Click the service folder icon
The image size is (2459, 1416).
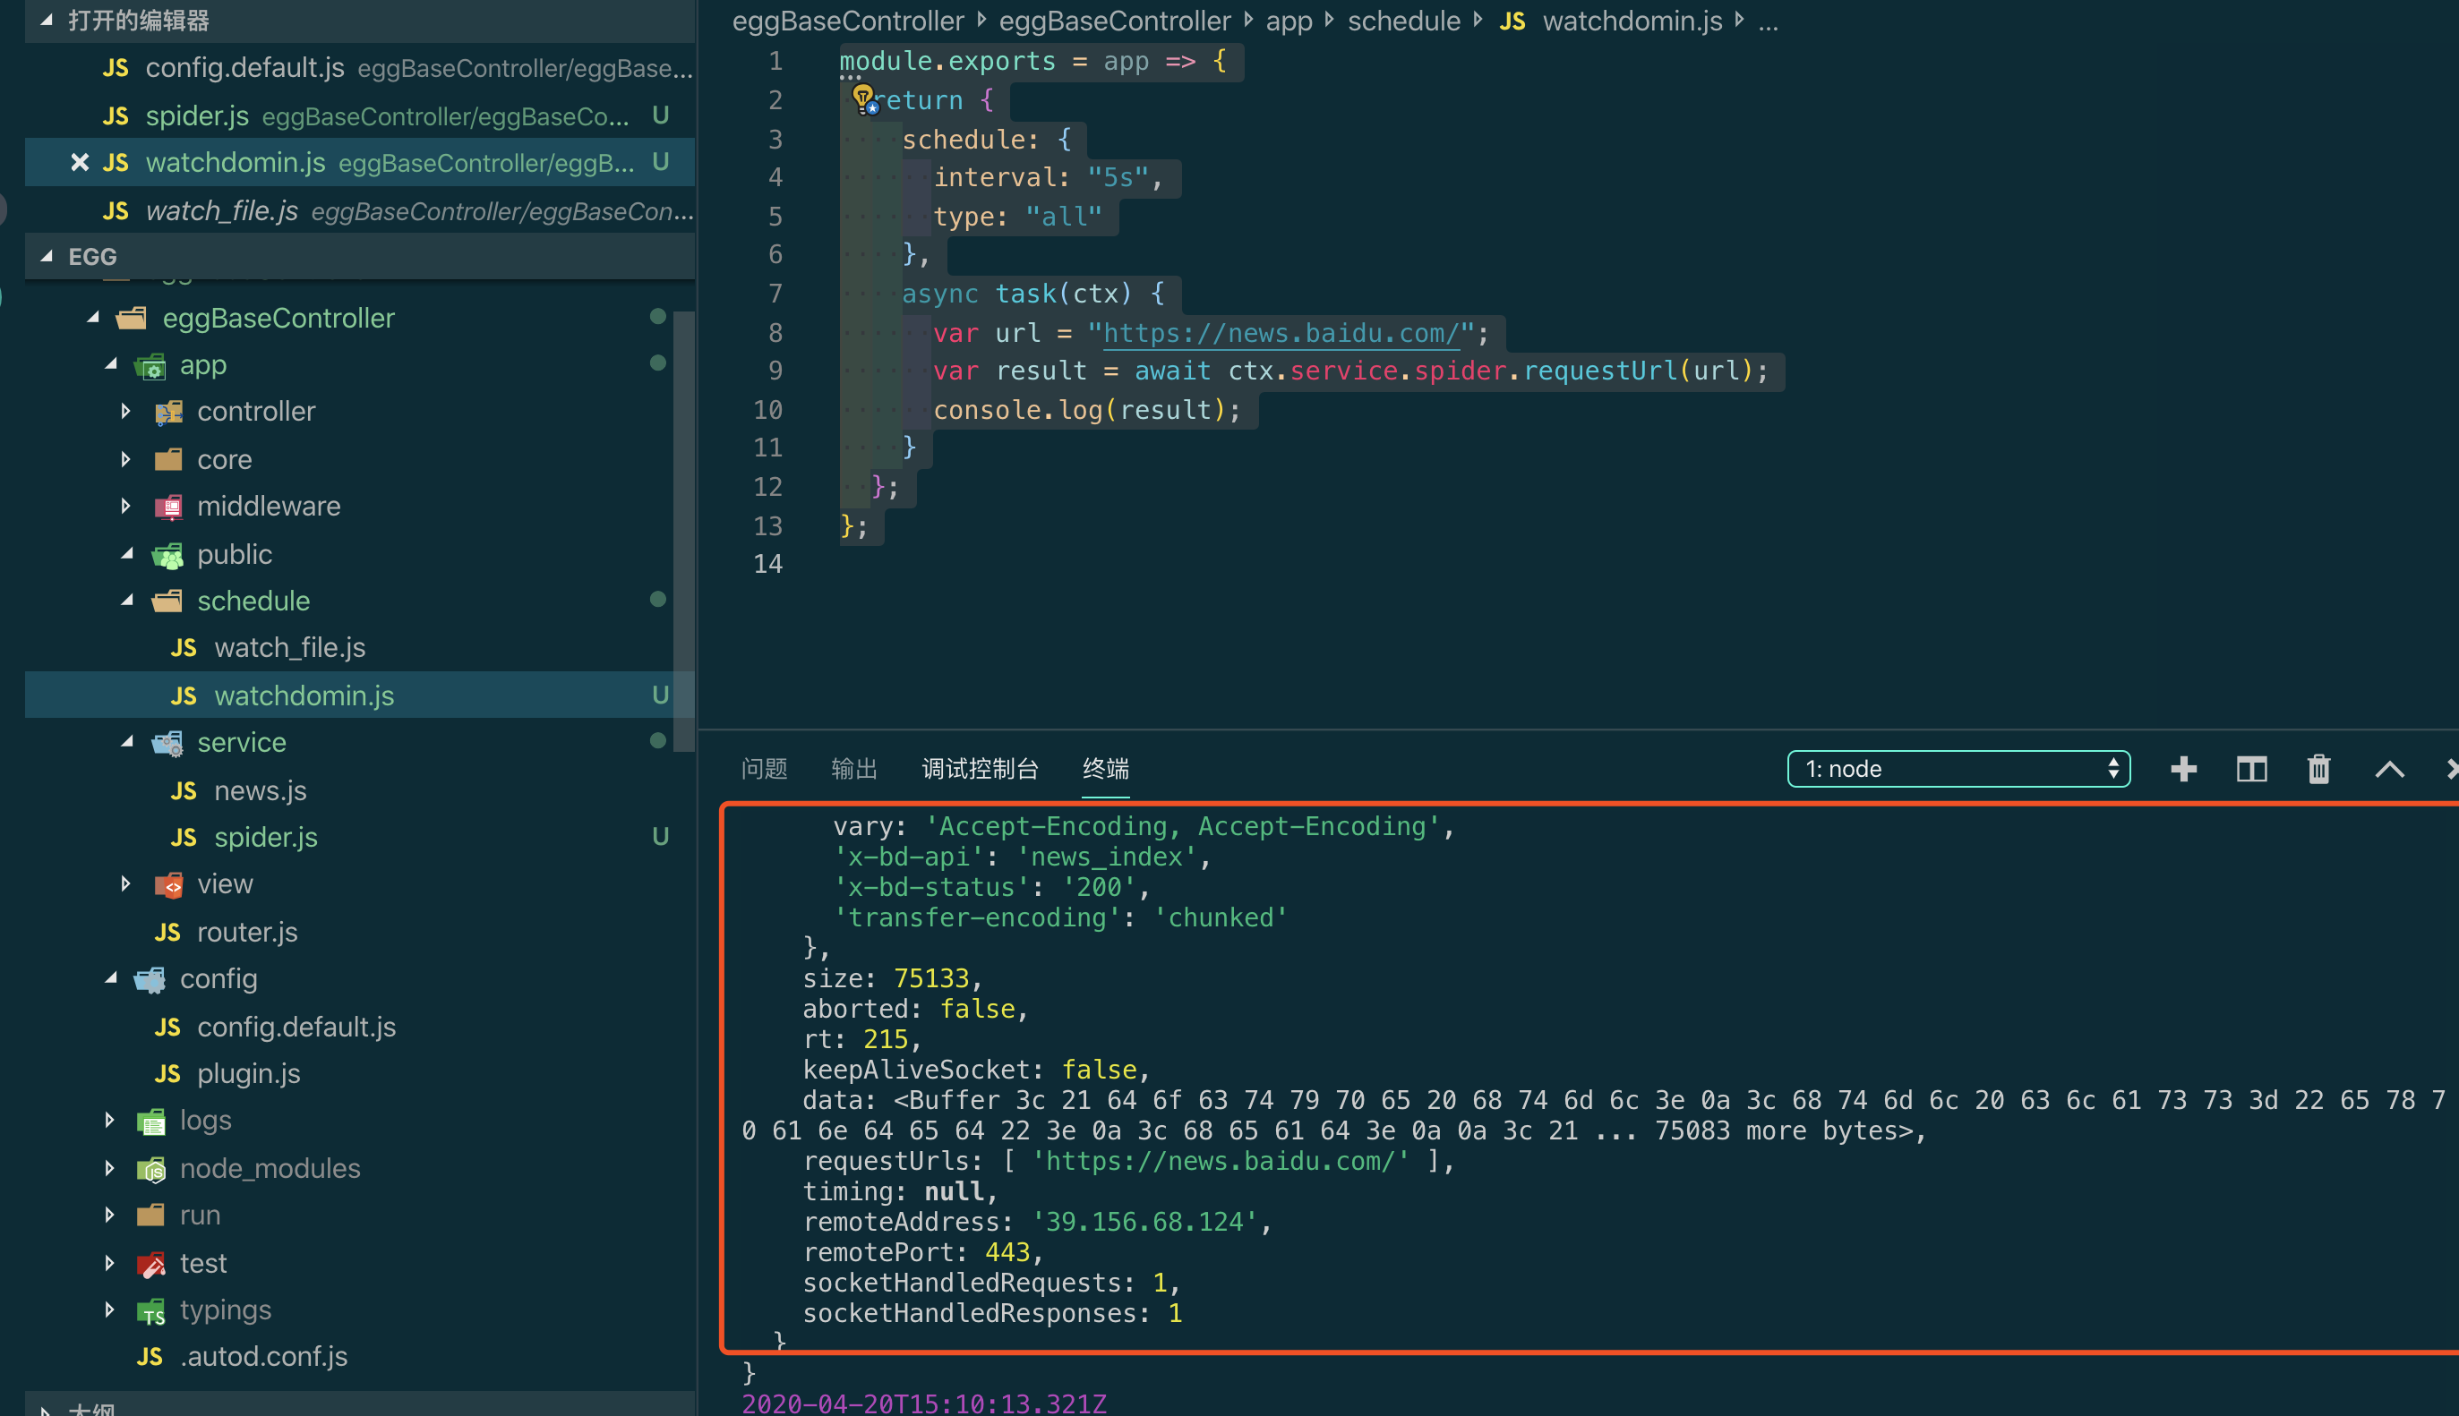[x=167, y=744]
